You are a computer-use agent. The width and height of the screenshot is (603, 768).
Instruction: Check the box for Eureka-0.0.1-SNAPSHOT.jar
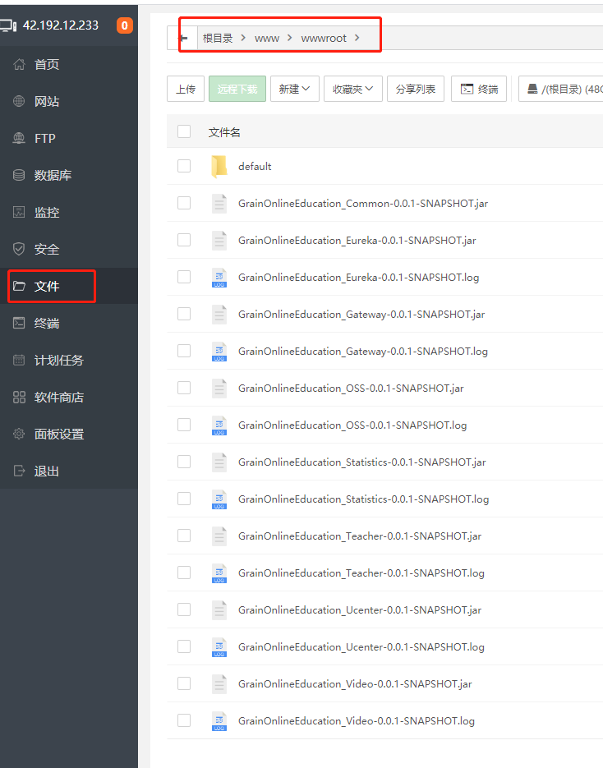pos(184,240)
